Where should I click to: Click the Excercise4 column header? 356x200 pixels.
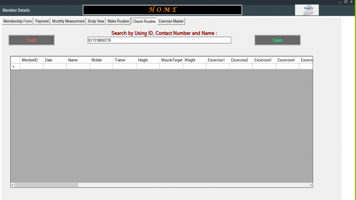pyautogui.click(x=288, y=60)
